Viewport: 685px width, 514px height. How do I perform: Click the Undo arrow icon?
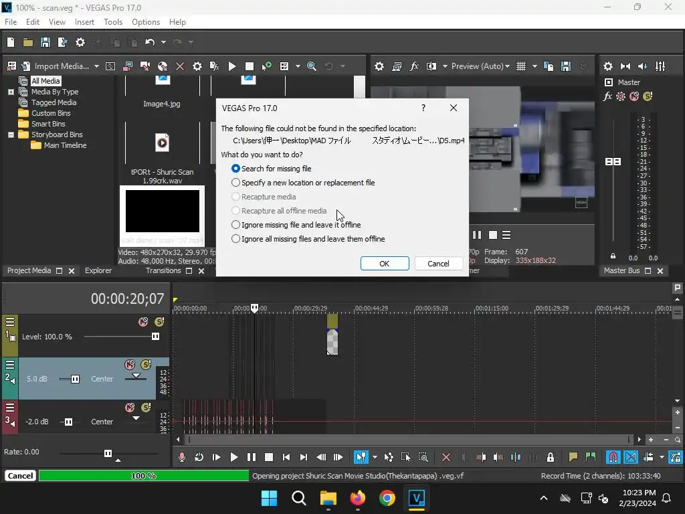(x=150, y=42)
